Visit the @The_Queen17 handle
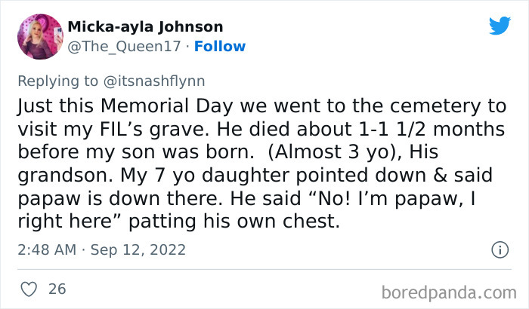529x309 pixels. pos(125,47)
